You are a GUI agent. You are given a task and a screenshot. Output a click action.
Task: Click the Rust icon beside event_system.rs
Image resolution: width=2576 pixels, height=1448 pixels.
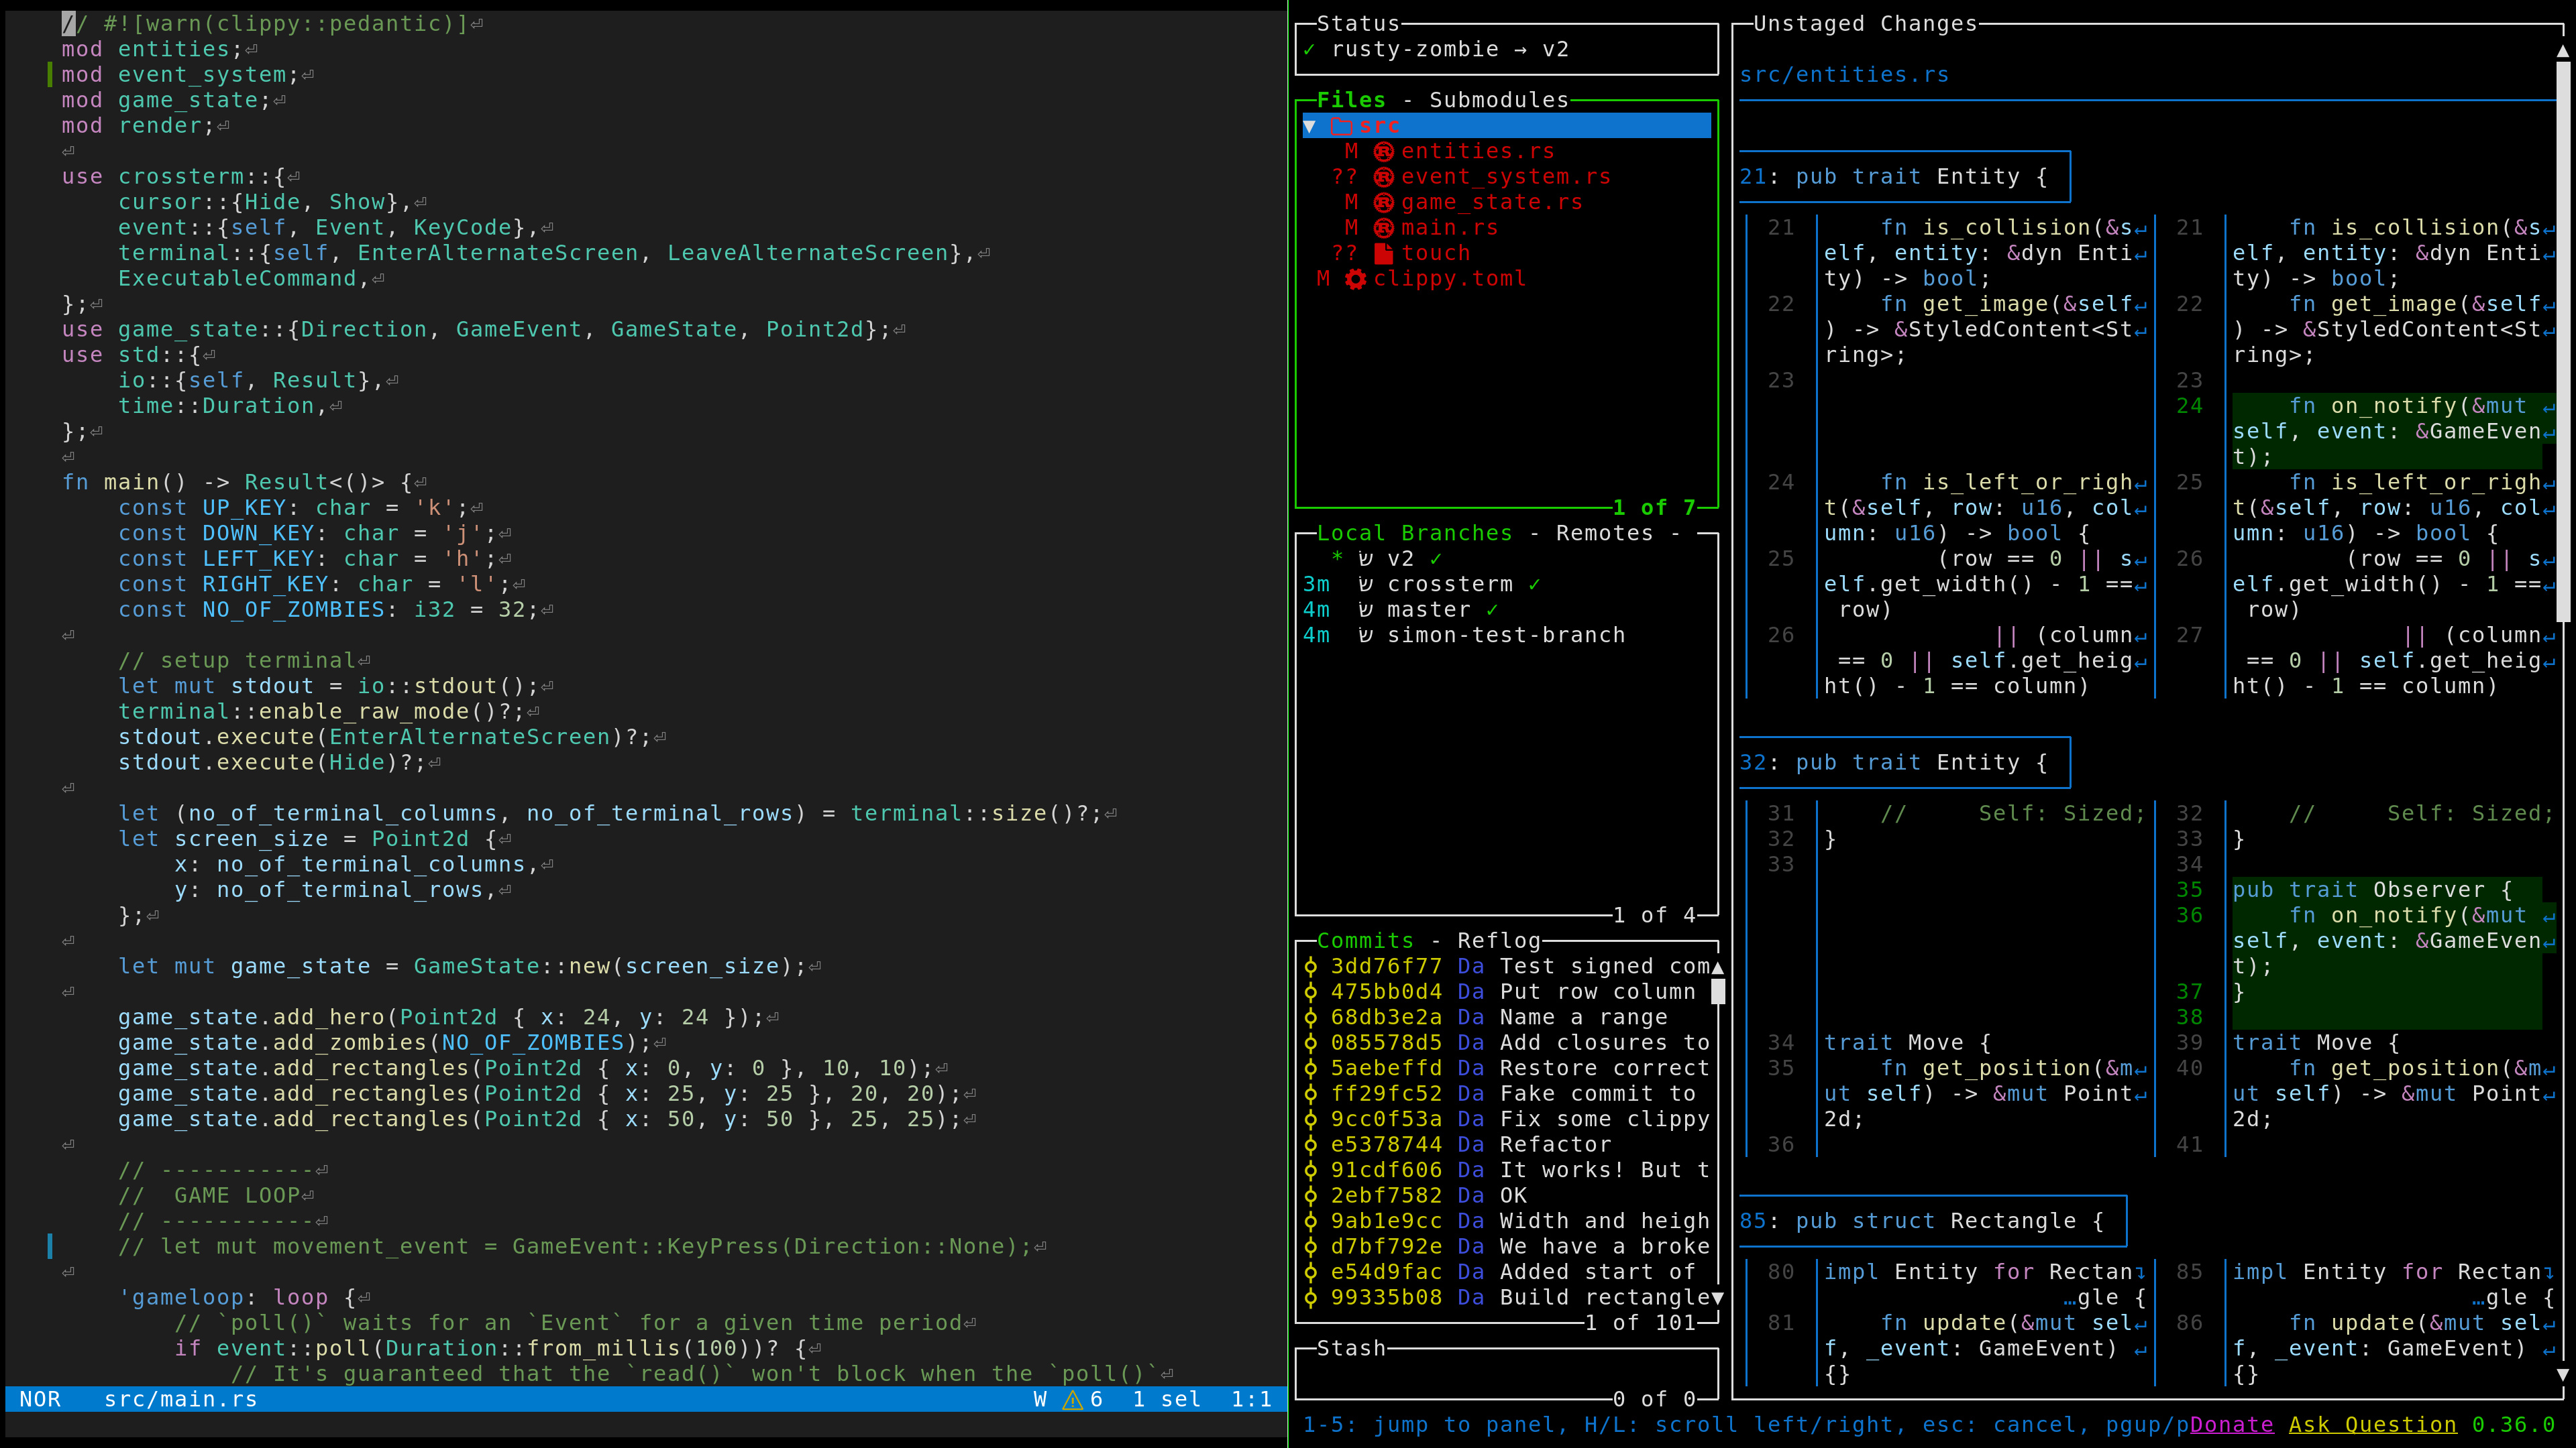(x=1383, y=177)
